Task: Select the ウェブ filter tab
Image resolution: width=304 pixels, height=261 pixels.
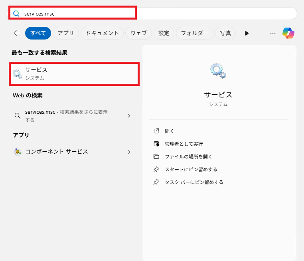Action: click(138, 33)
